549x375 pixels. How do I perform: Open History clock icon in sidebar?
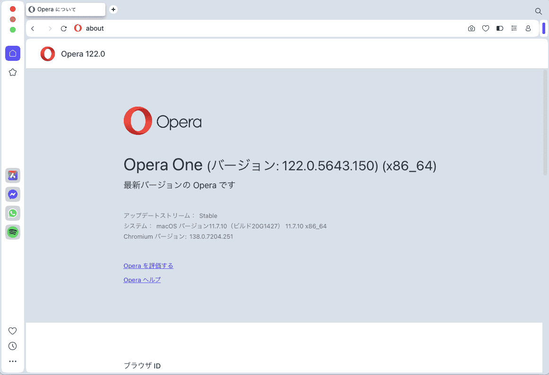[13, 346]
